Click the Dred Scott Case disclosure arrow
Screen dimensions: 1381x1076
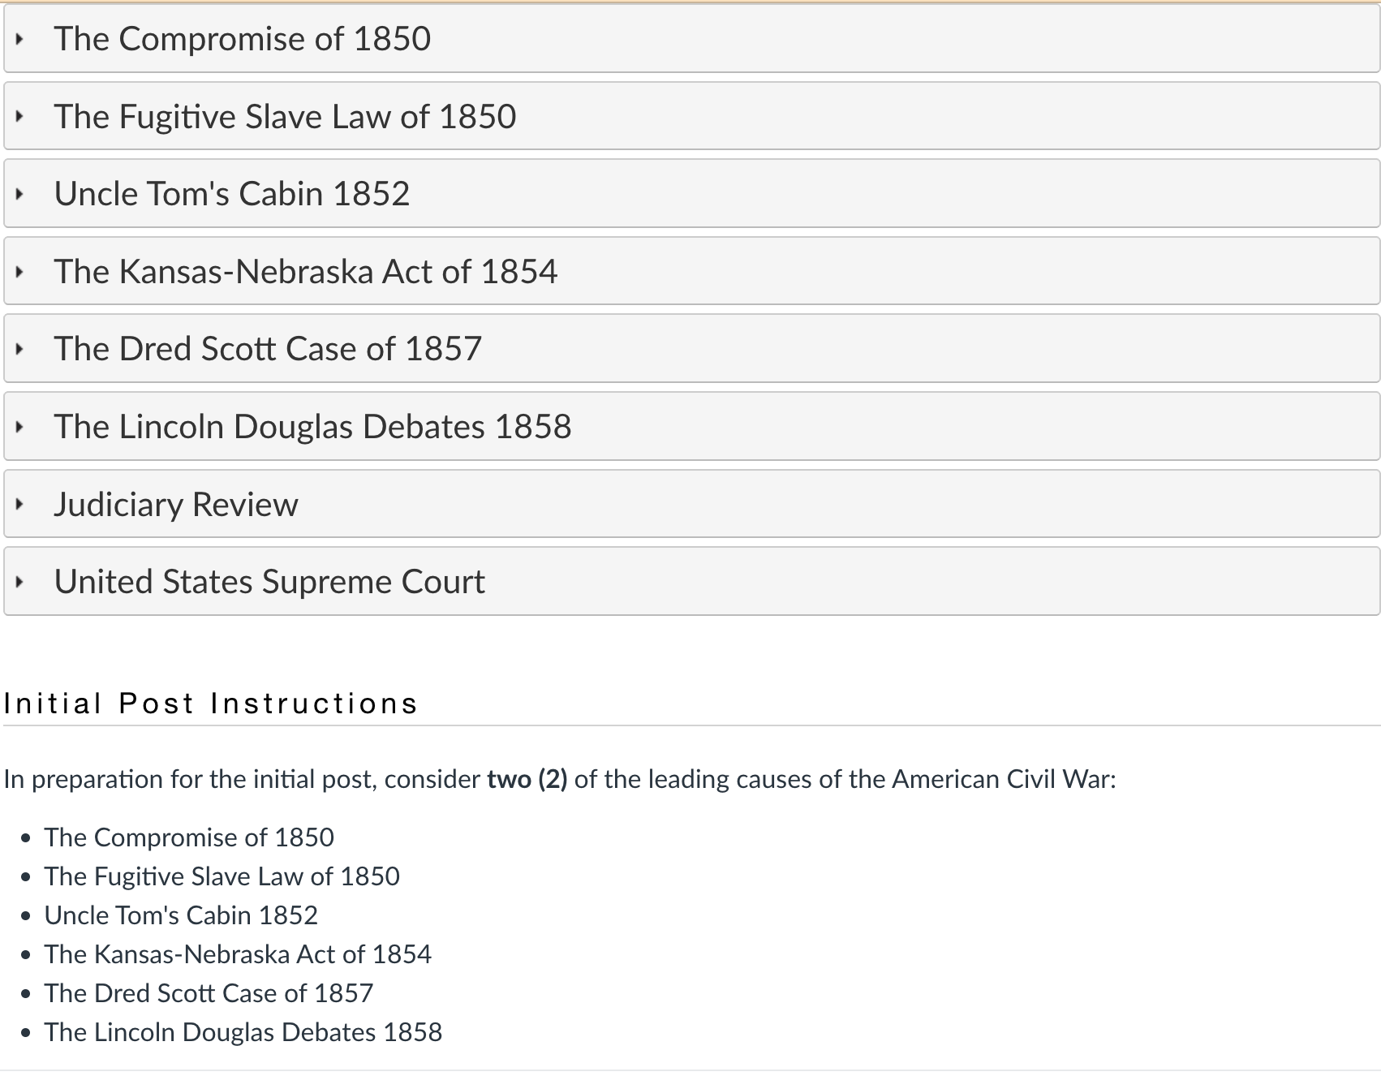click(x=19, y=349)
